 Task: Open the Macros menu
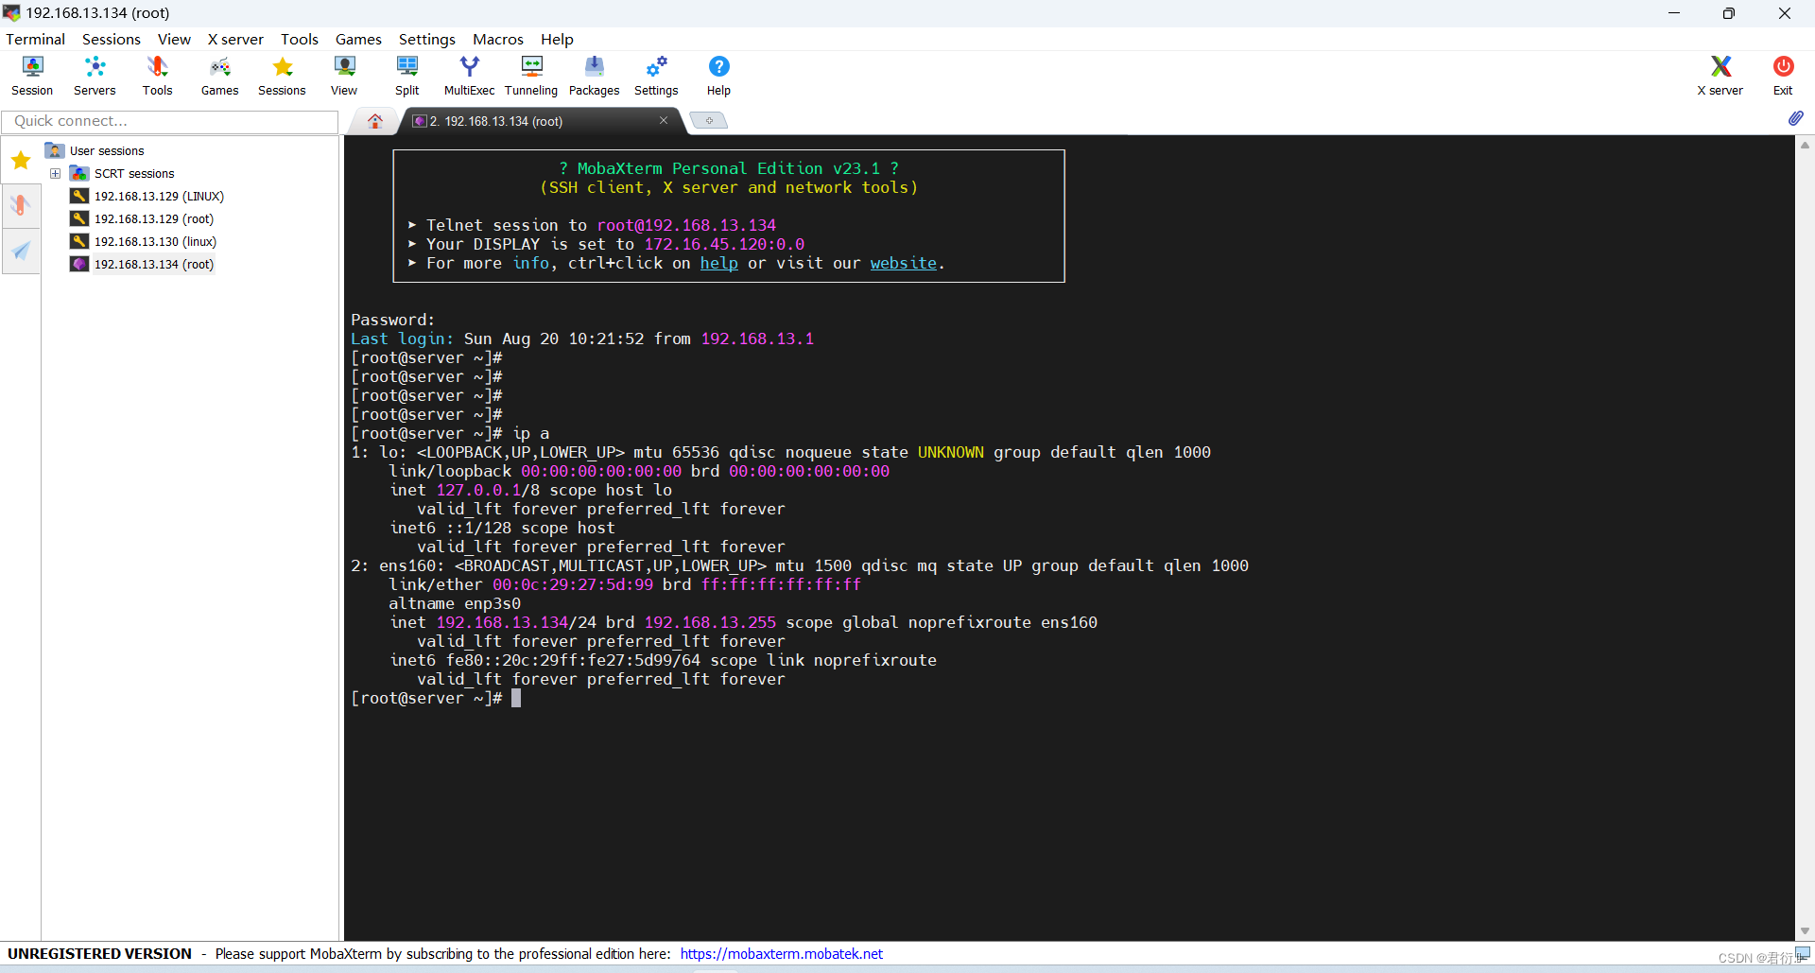click(x=498, y=39)
